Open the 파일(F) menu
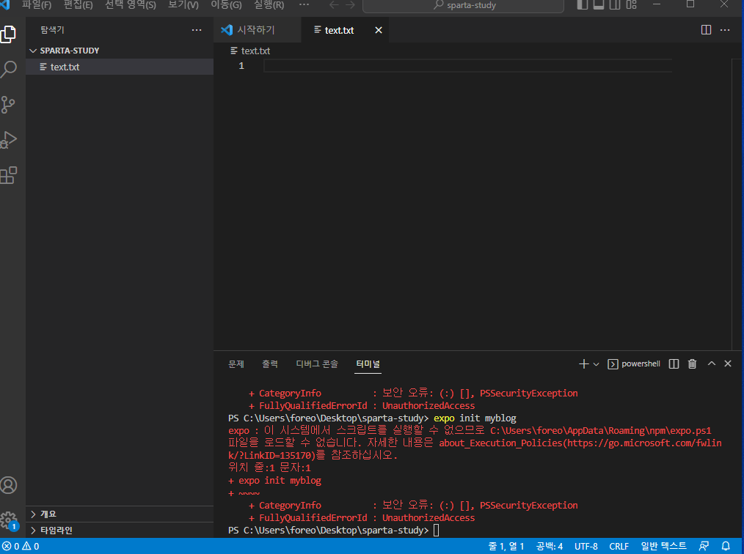Screen dimensions: 744x554 click(x=37, y=5)
